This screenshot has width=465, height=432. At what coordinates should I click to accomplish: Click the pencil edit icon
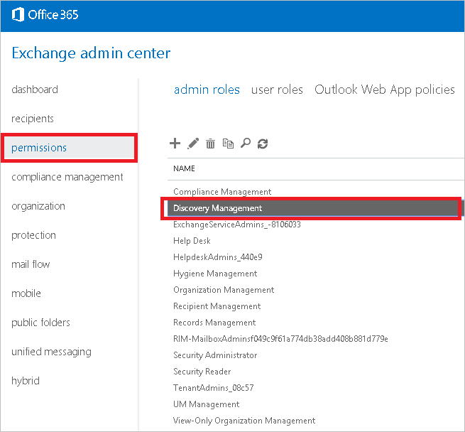tap(193, 144)
